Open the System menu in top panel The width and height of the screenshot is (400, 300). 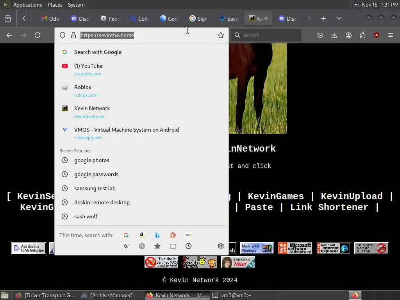(76, 5)
